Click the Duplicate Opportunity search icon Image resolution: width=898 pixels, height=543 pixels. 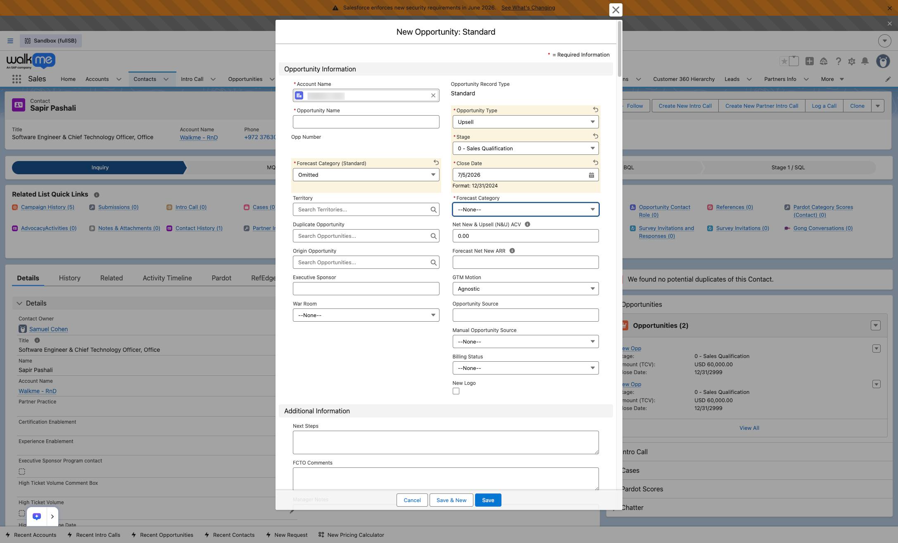[433, 236]
